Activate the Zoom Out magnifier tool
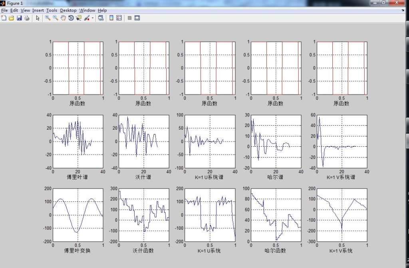Screen dimensions: 409x268 tap(55, 18)
